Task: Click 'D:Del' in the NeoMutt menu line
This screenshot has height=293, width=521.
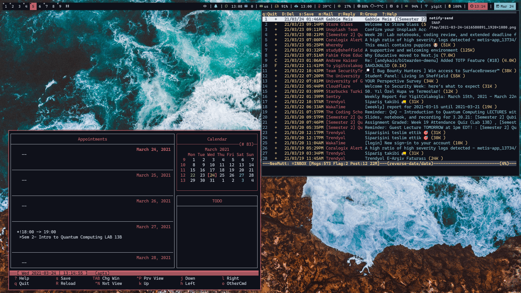Action: (288, 14)
